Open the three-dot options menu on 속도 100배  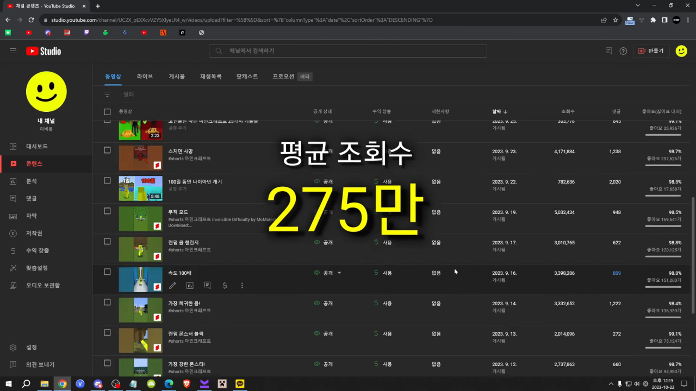(x=241, y=285)
